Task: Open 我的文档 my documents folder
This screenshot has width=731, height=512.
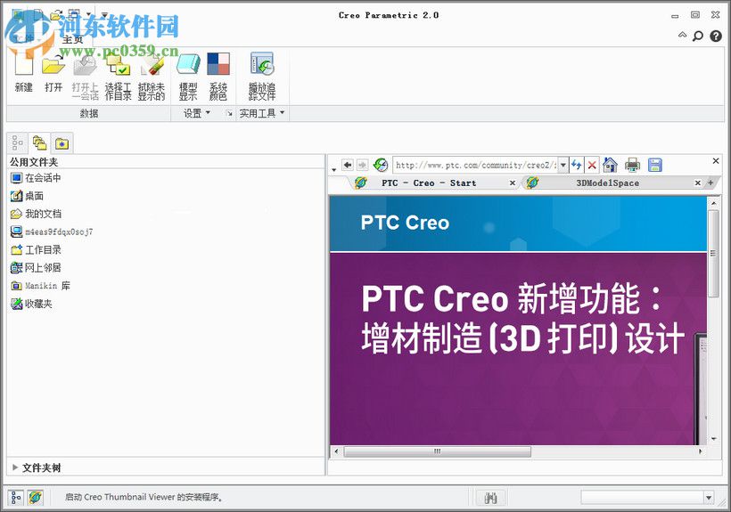Action: click(x=36, y=214)
